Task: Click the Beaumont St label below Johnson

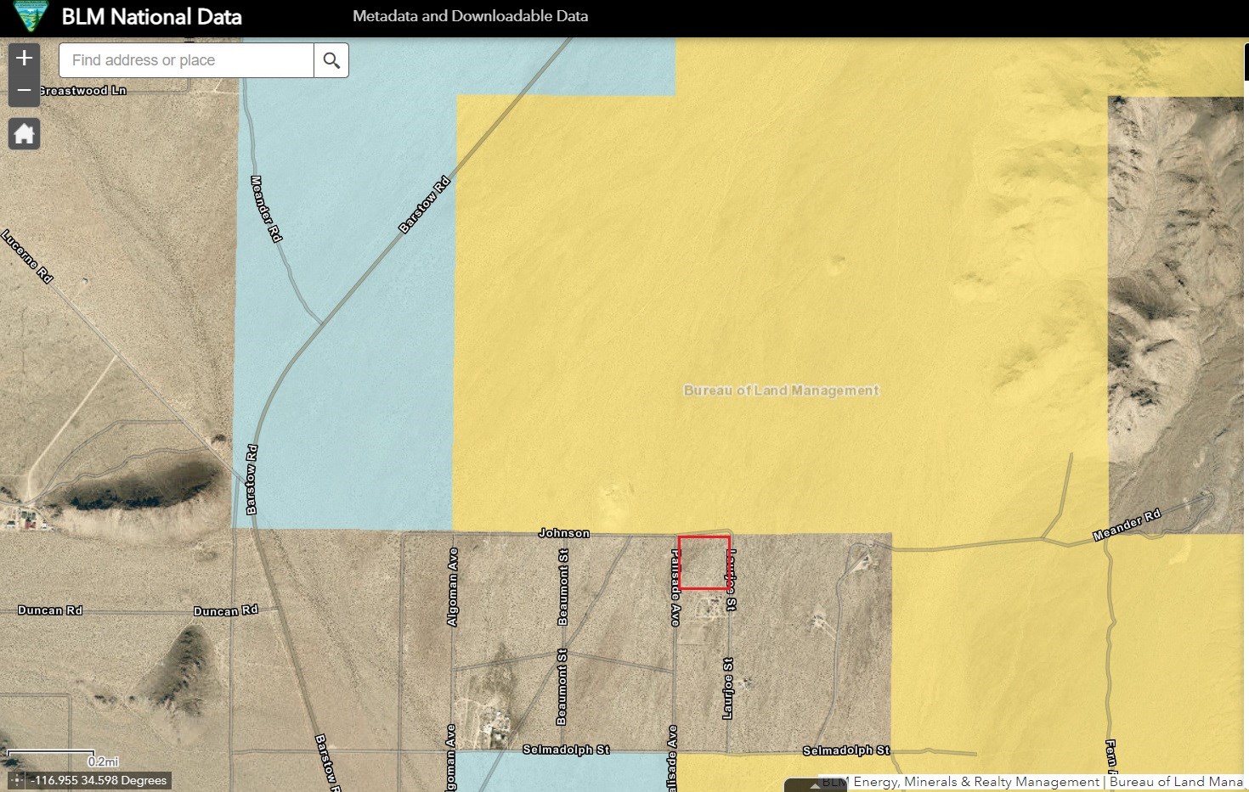Action: click(562, 587)
